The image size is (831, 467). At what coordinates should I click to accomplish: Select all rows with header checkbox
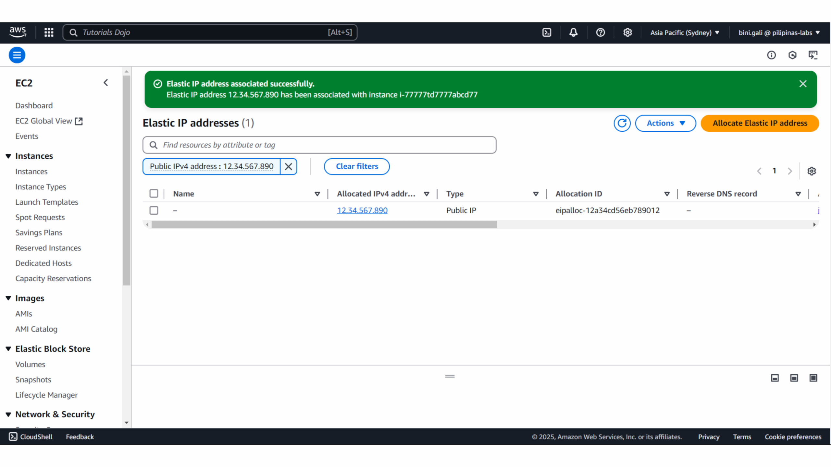154,194
